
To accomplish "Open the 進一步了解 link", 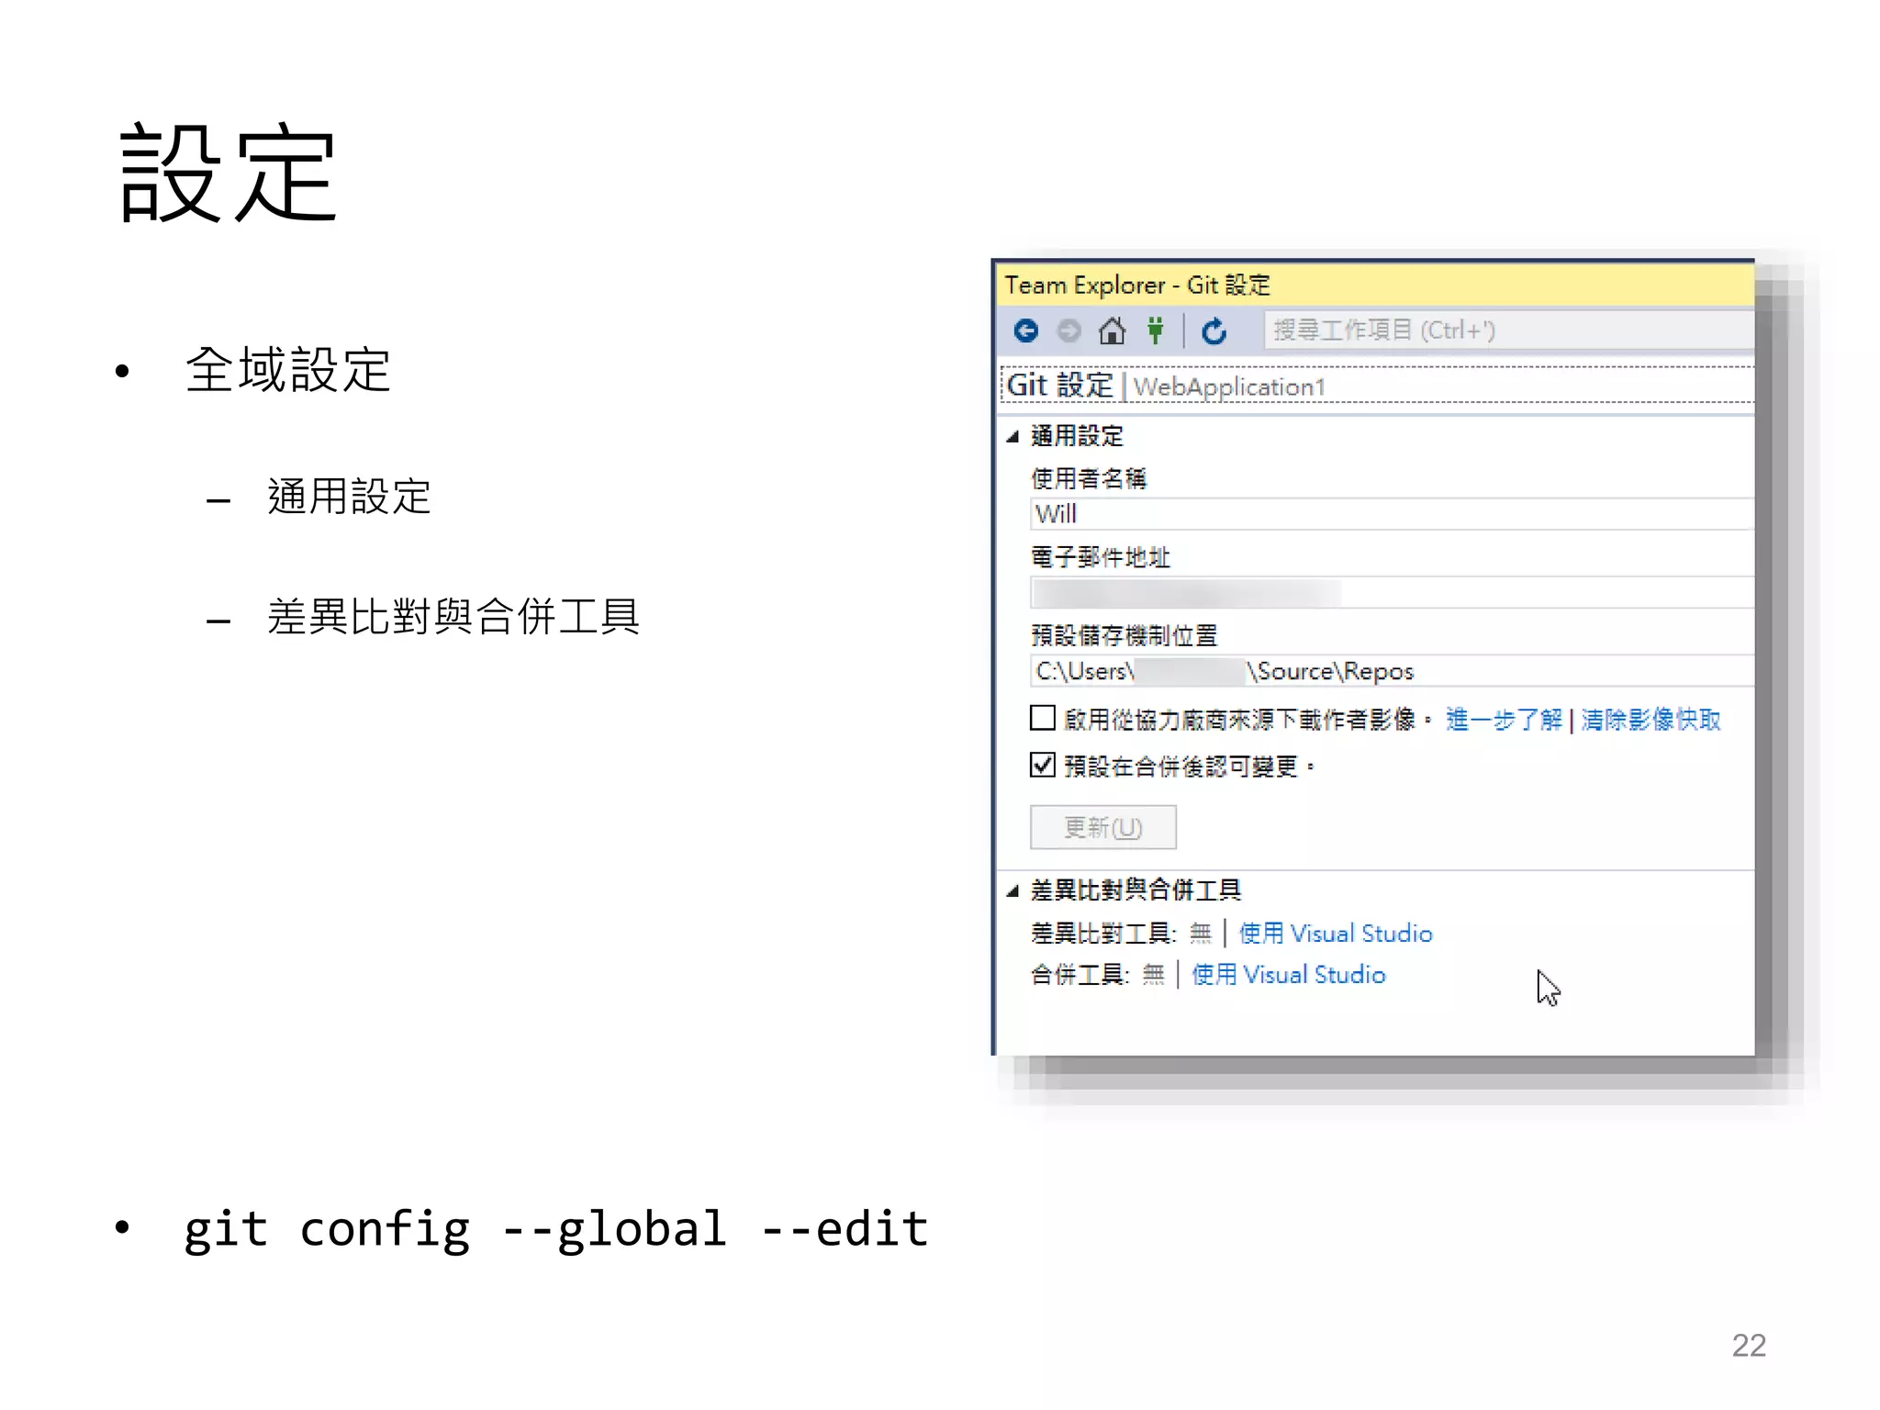I will pos(1504,720).
